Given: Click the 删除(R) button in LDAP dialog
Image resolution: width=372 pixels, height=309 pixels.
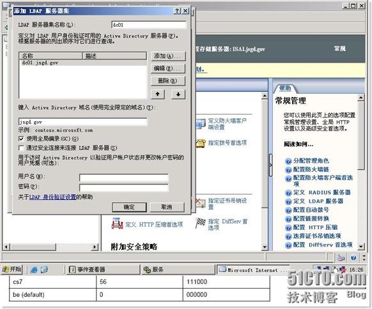Looking at the screenshot, I should point(167,81).
